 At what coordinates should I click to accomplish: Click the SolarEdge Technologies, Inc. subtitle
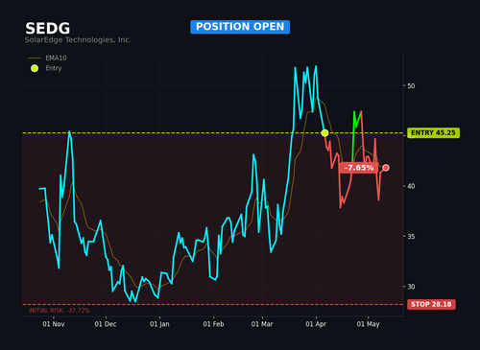point(78,40)
